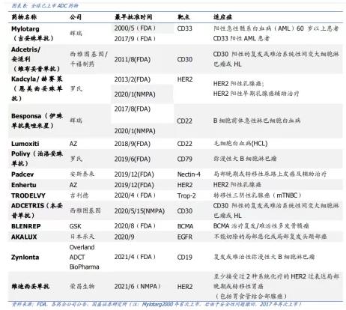
Task: Click "2019/12(FDA)" in the Enhertu row
Action: coord(134,185)
